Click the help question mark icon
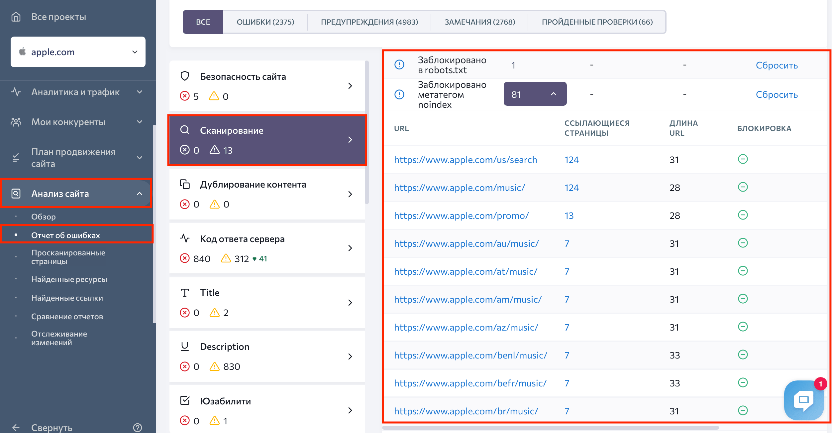 (138, 428)
